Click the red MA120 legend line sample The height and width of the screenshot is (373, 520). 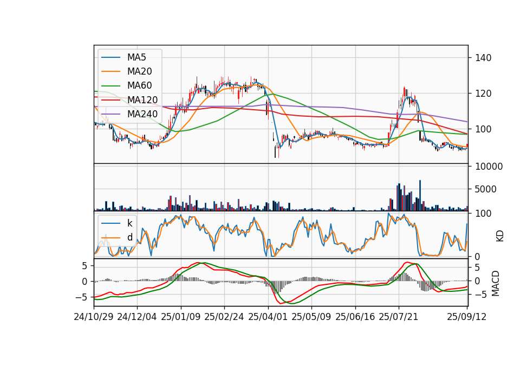110,99
